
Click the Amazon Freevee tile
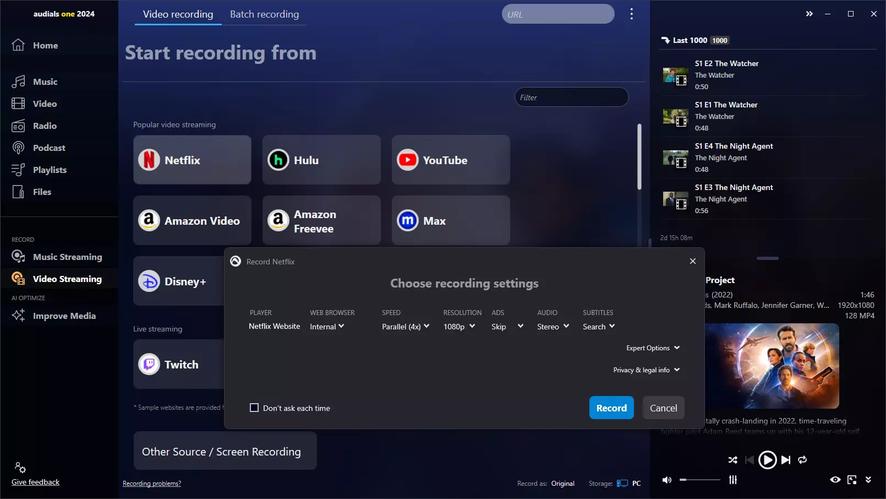click(321, 220)
